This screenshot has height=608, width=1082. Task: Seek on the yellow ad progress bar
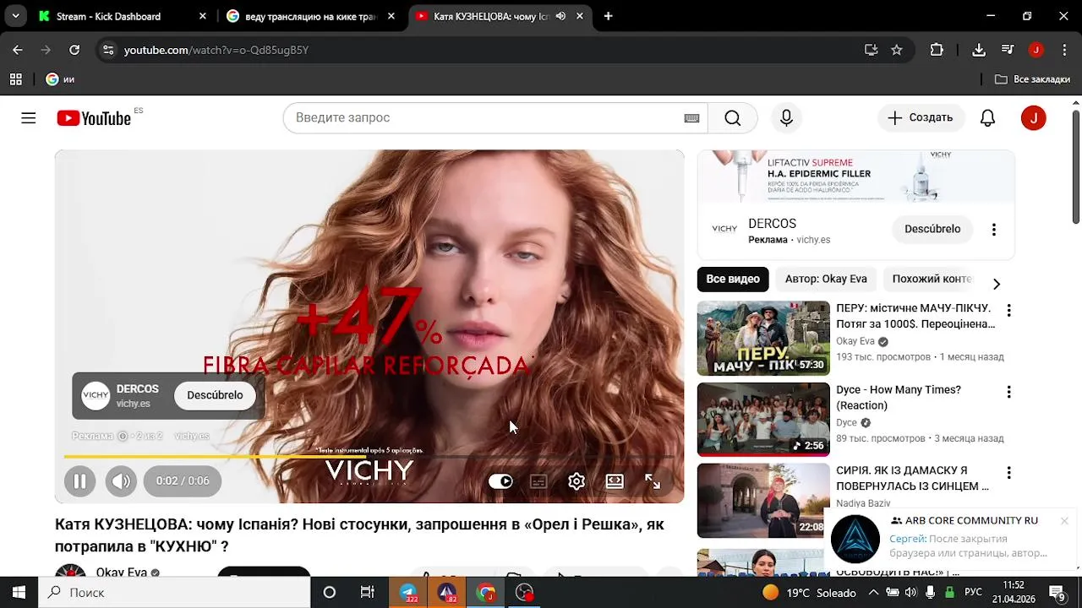[369, 457]
